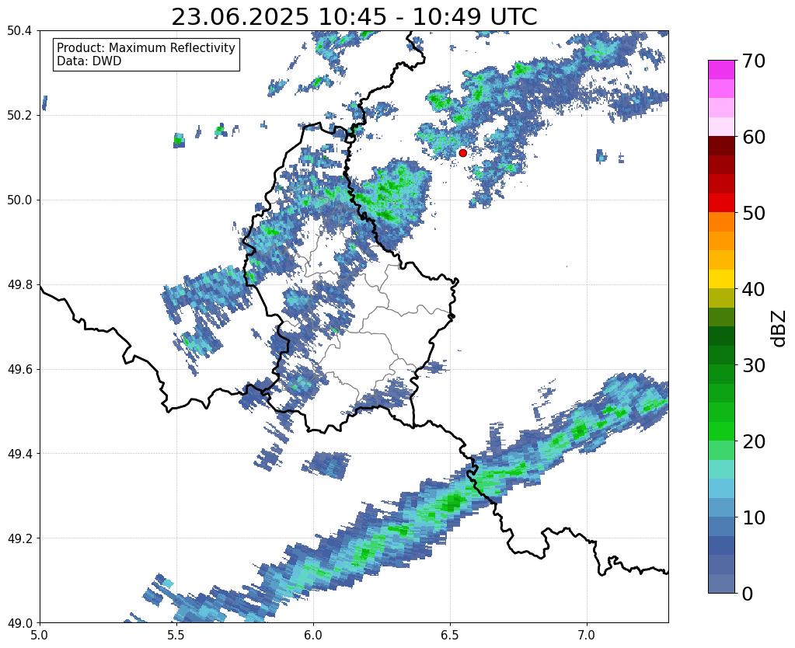Screen dimensions: 795x648
Task: Click x-axis longitude label '5.5'
Action: (x=176, y=636)
